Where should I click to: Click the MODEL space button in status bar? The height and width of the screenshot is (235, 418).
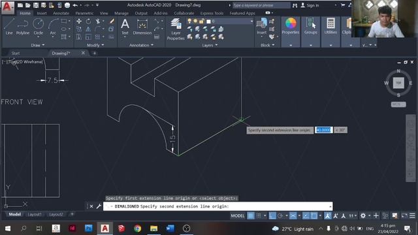(x=237, y=215)
